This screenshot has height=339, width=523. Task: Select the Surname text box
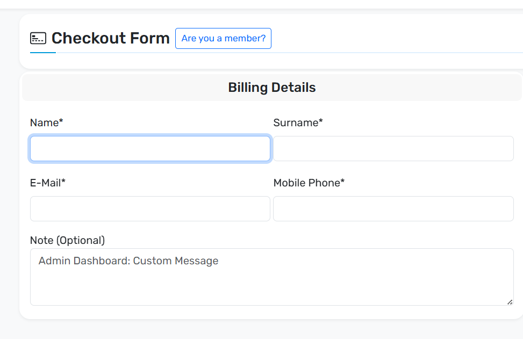(x=393, y=149)
